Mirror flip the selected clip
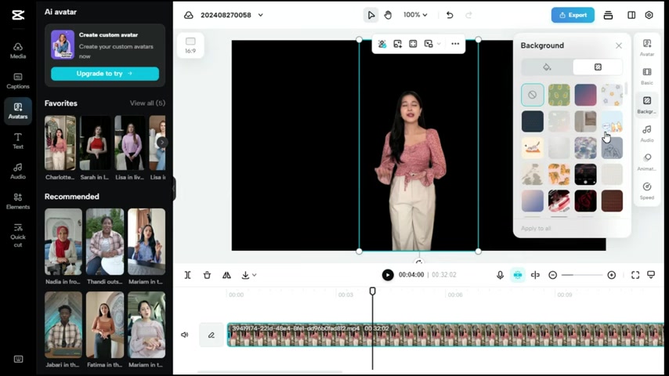 pos(226,275)
